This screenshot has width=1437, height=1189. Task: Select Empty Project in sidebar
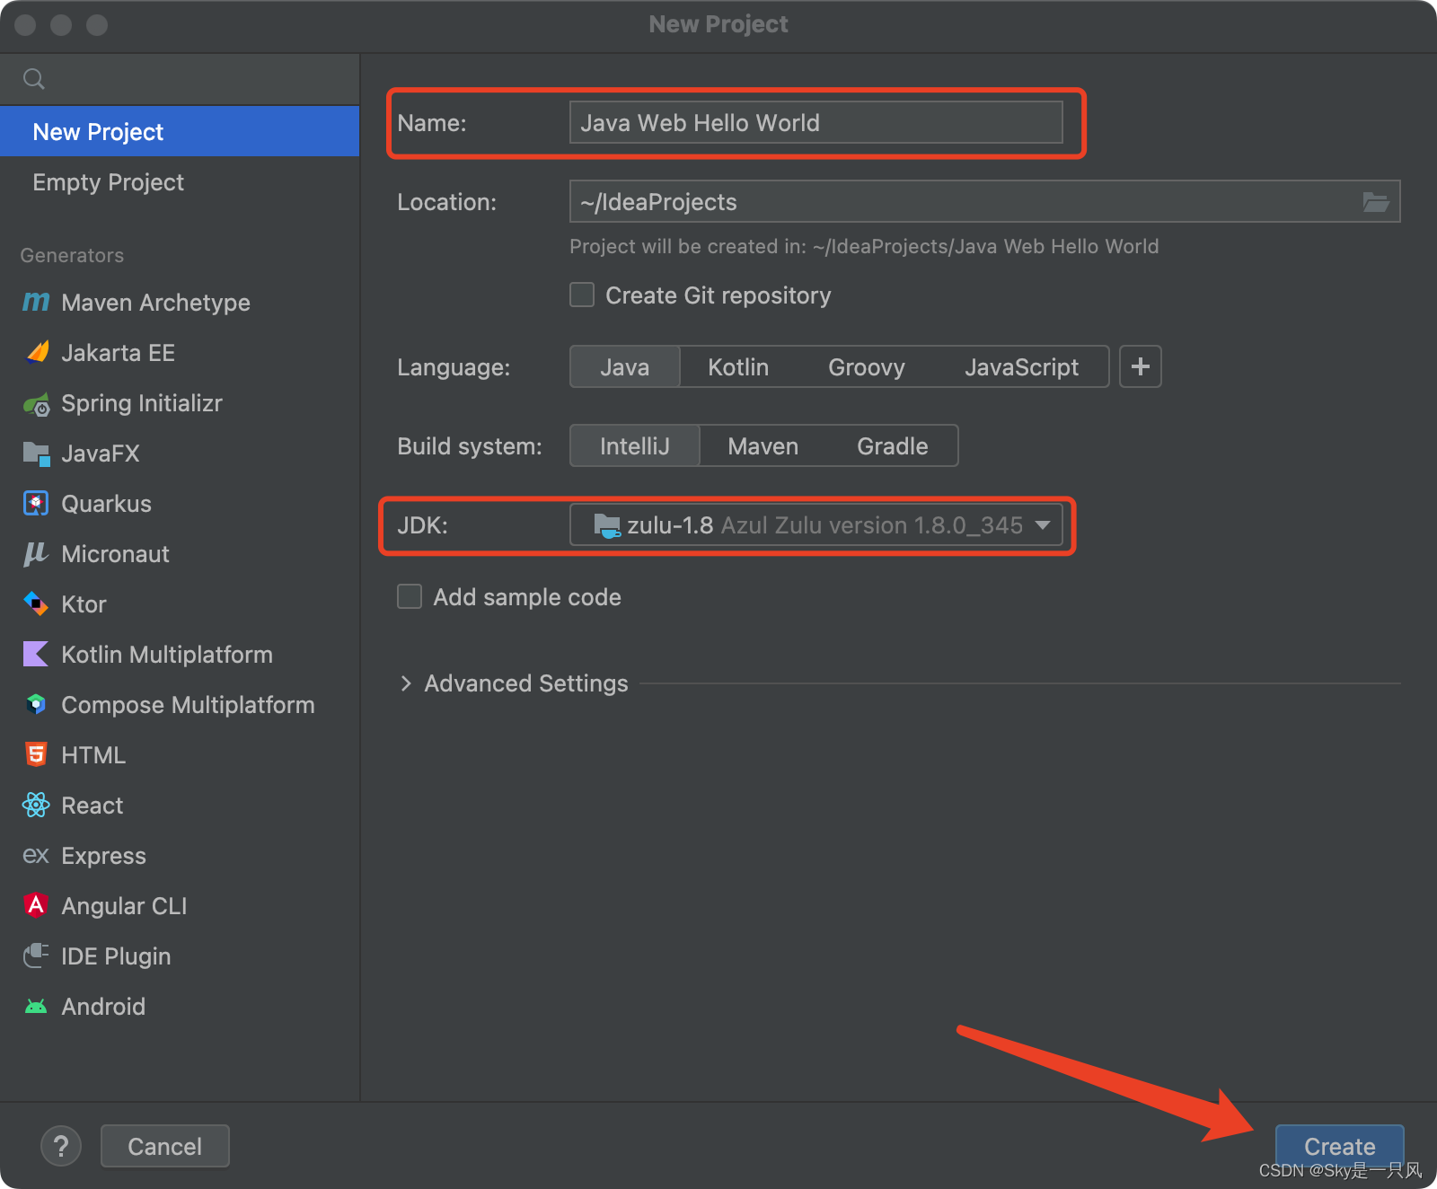(x=180, y=181)
